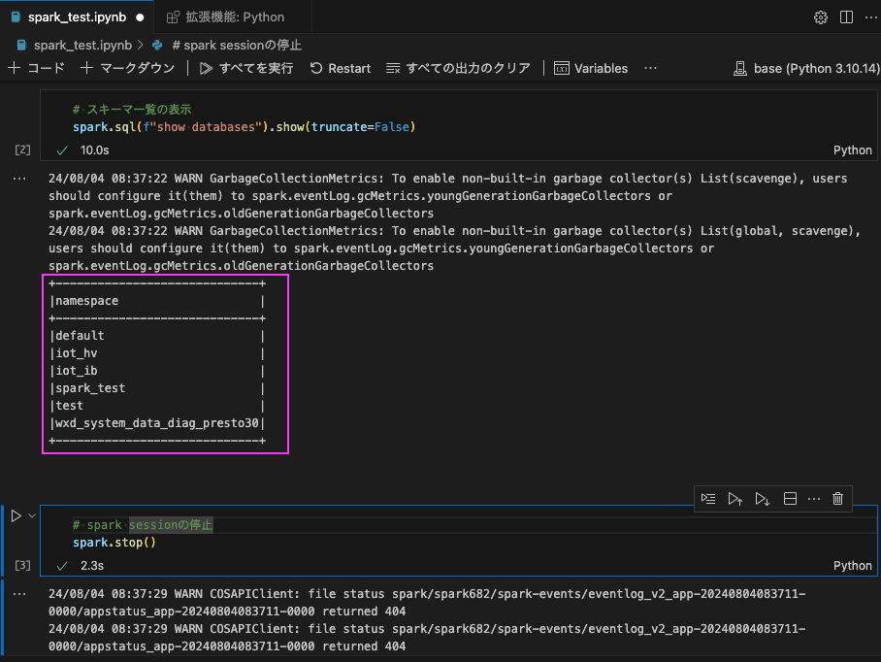This screenshot has width=881, height=662.
Task: Open notebook toolbar overflow menu after Variables
Action: tap(650, 69)
